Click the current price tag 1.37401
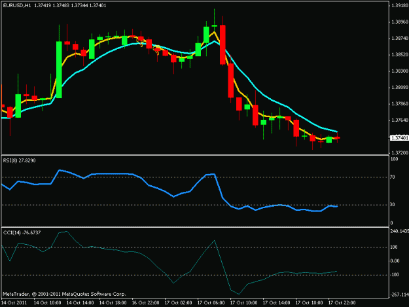409x307 pixels. (399, 137)
